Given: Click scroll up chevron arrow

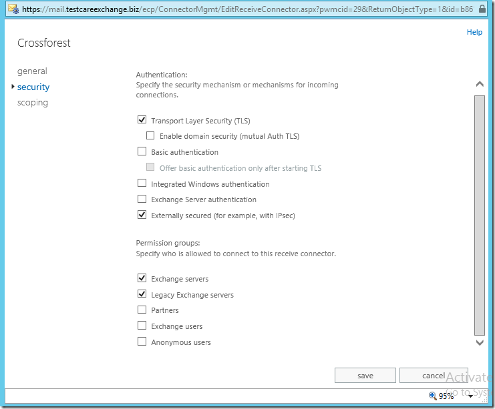Looking at the screenshot, I should pos(480,84).
